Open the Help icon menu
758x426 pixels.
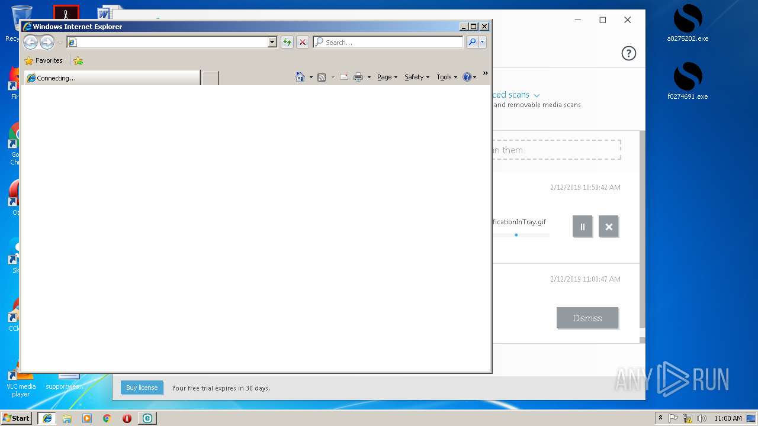pyautogui.click(x=470, y=77)
